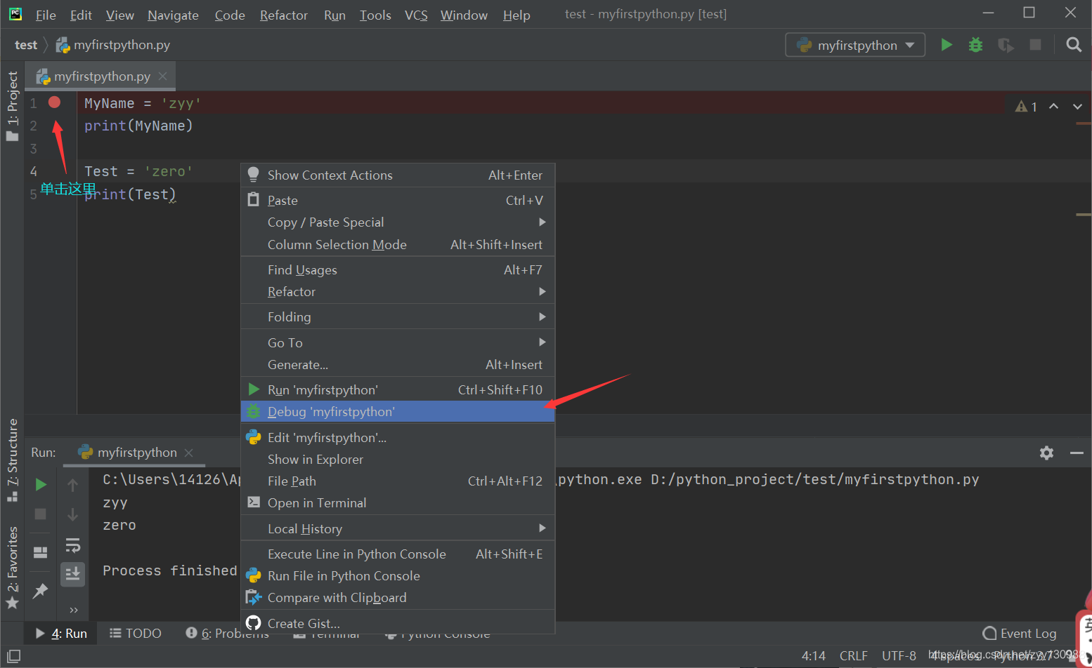1092x668 pixels.
Task: Close the myfirstpython Run tab
Action: coord(188,453)
